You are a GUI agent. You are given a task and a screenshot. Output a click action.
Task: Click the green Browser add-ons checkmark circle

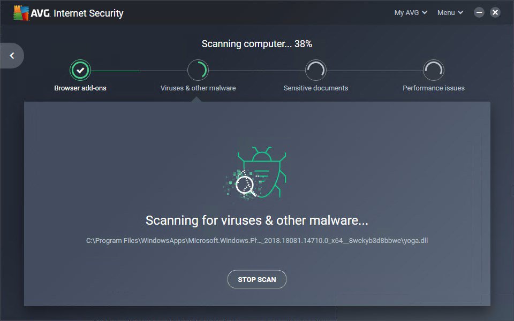click(80, 70)
